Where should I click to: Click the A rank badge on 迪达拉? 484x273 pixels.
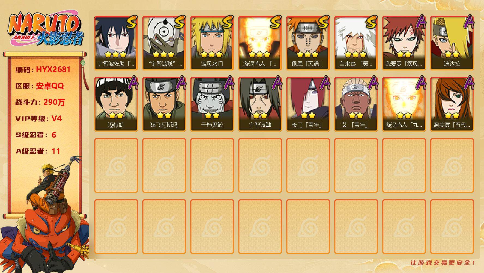pos(469,21)
